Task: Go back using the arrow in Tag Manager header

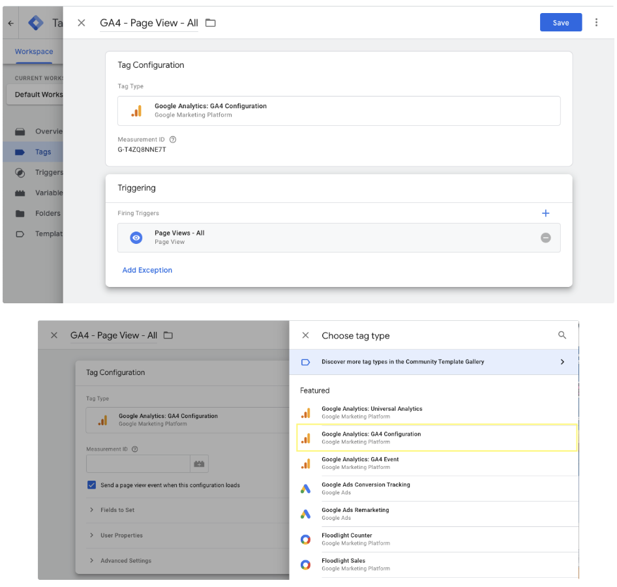Action: (11, 23)
